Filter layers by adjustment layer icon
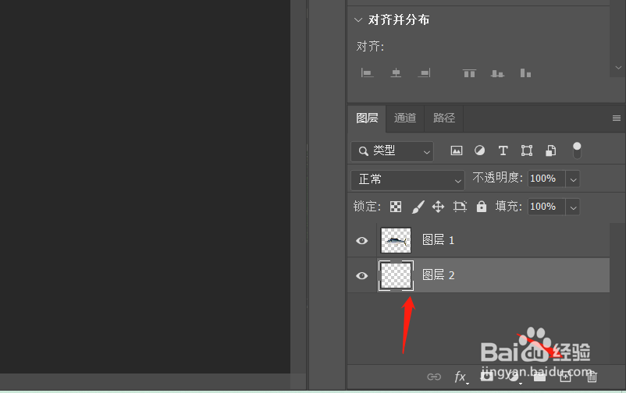The width and height of the screenshot is (626, 393). 479,150
